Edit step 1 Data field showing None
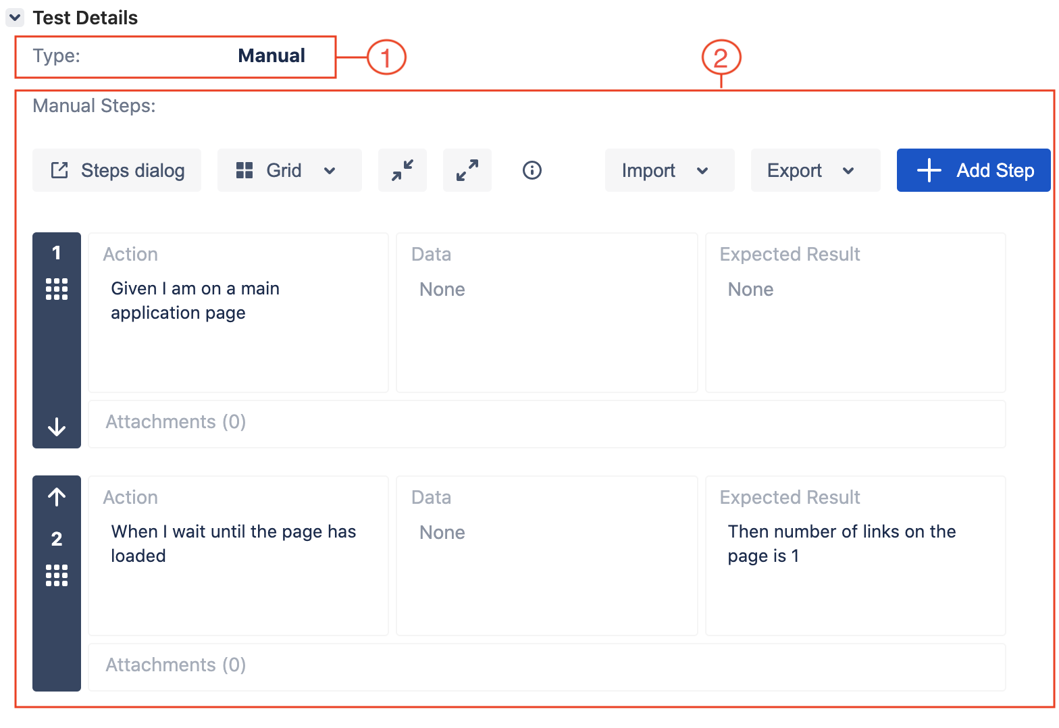Viewport: 1059px width, 728px height. point(546,313)
